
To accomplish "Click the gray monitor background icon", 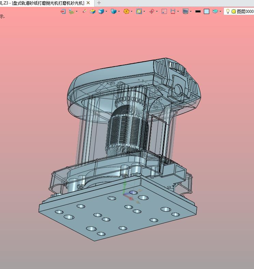I will [x=185, y=12].
